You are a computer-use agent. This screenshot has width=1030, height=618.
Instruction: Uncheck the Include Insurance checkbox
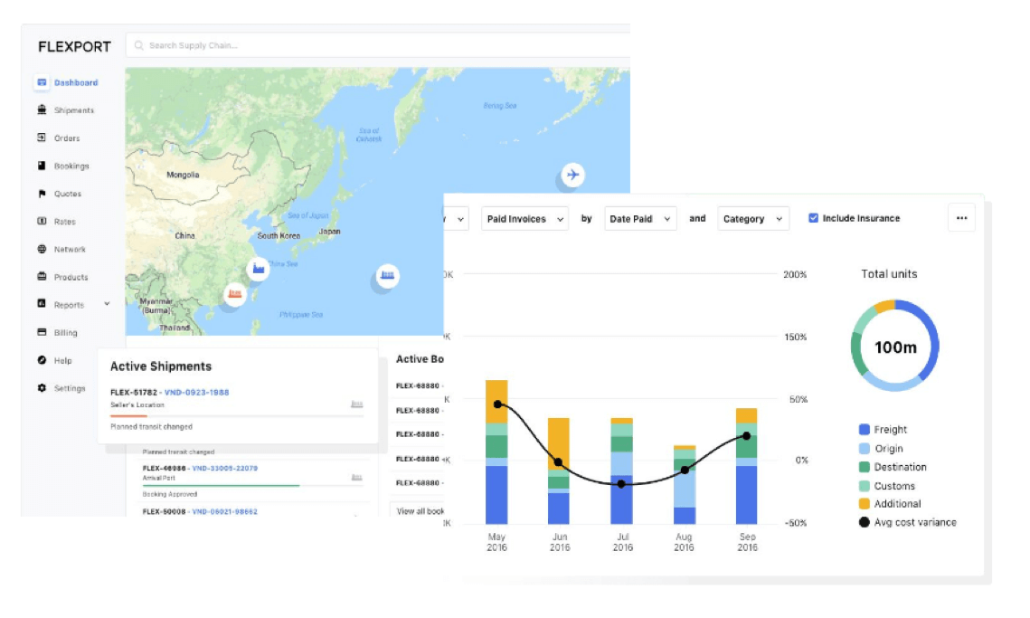pos(813,218)
